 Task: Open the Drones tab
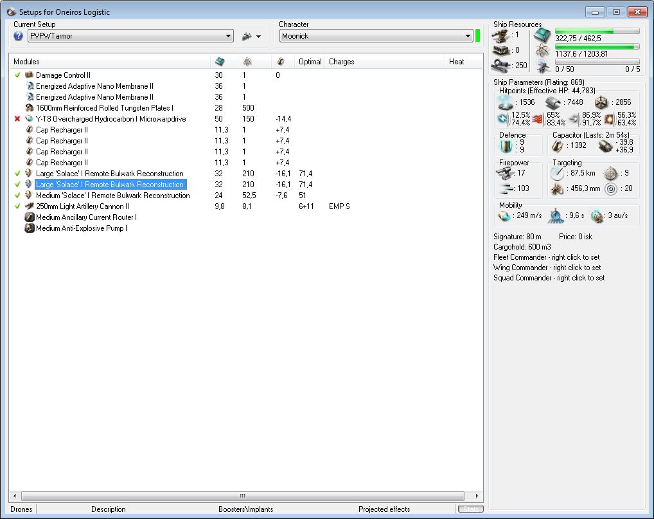pyautogui.click(x=21, y=509)
